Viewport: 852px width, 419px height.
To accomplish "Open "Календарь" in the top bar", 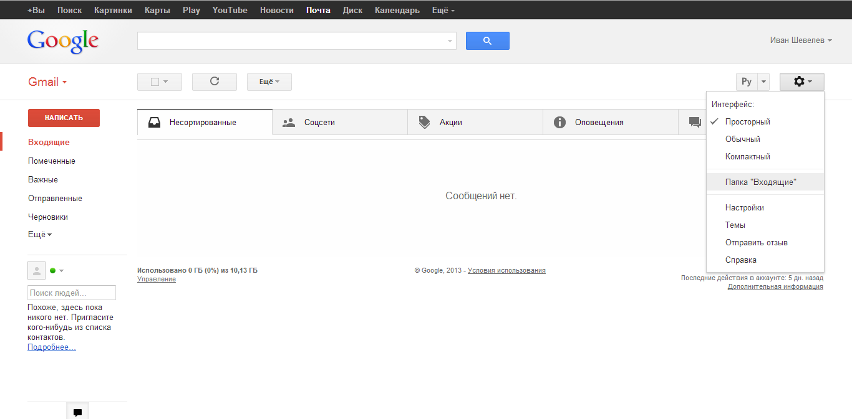I will point(397,11).
